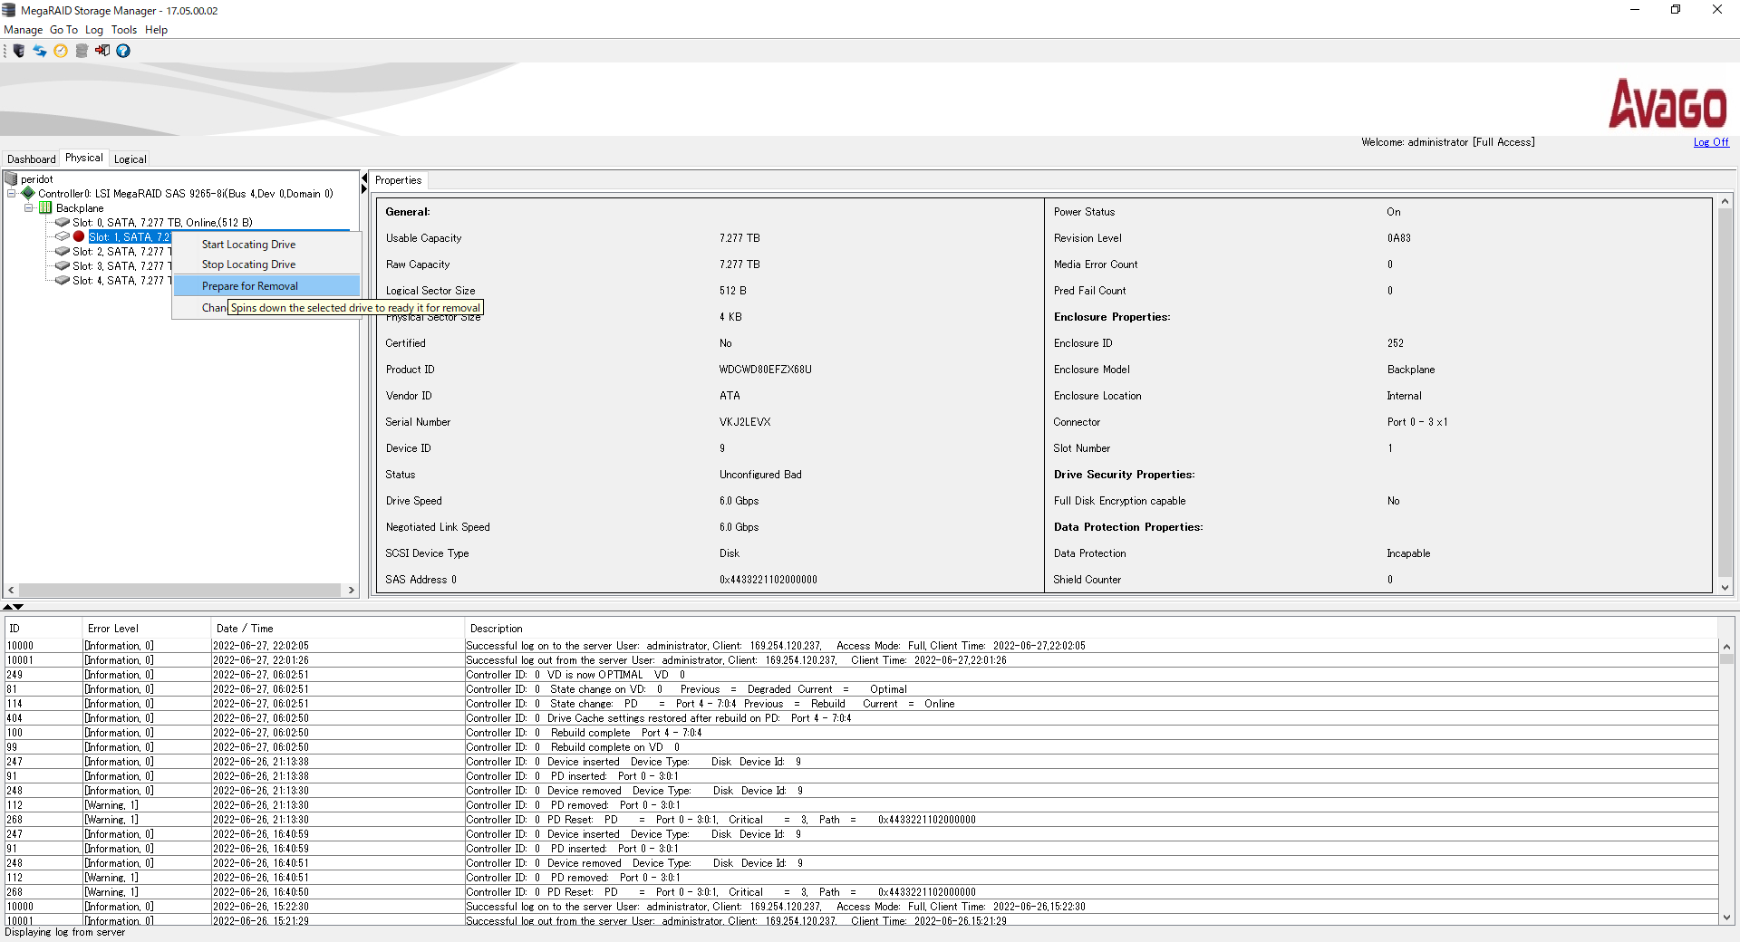Select the Backplane tree item
1740x942 pixels.
click(x=80, y=208)
